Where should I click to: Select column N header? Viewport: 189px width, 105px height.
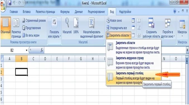click(x=164, y=59)
